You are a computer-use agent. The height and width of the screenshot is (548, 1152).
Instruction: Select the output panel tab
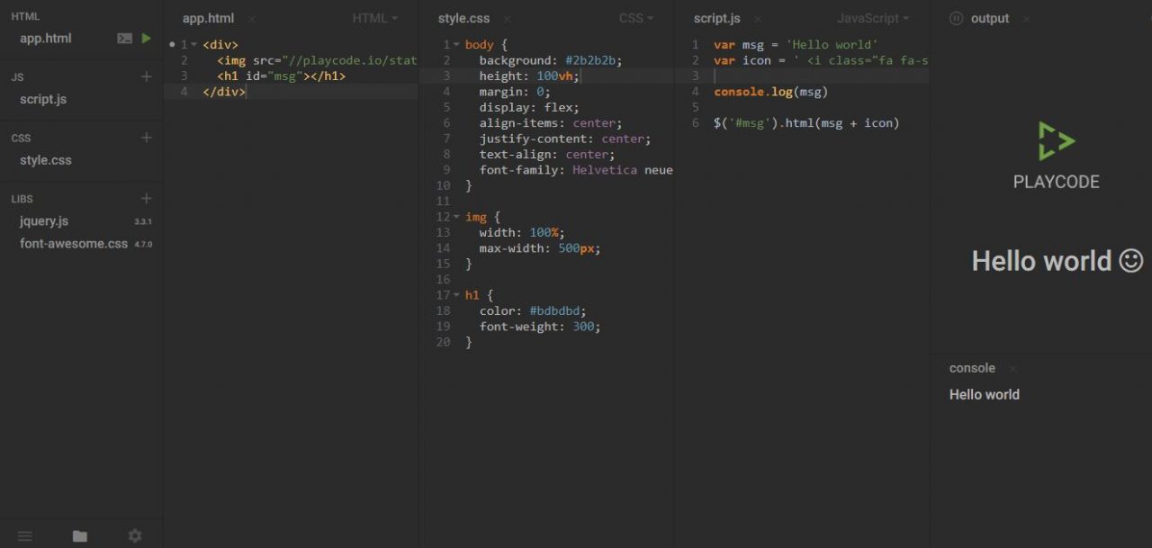click(987, 17)
